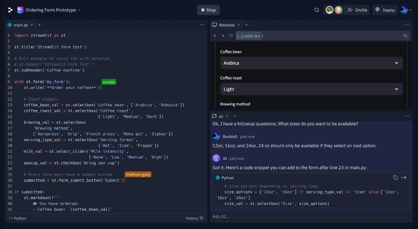The image size is (418, 229).
Task: Click the theflowingsky cursor label in editor
Action: coord(138,175)
